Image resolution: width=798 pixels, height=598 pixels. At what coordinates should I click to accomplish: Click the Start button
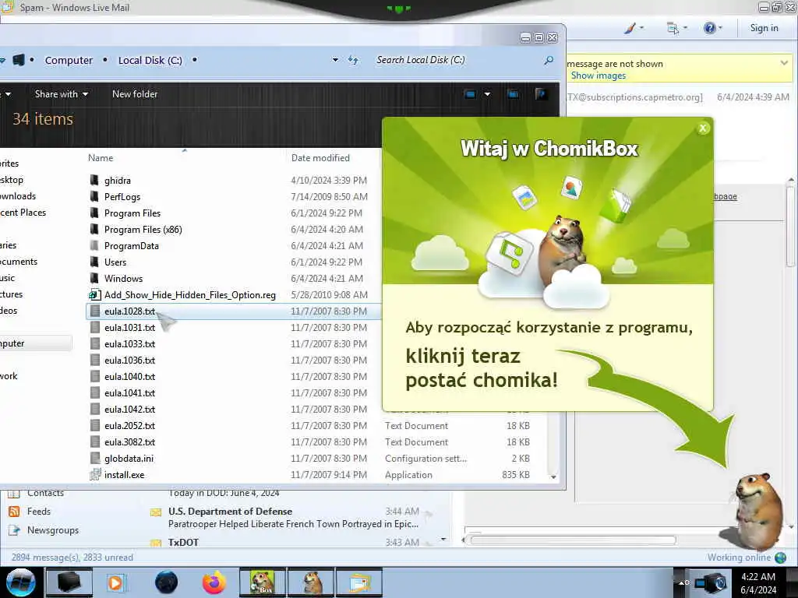click(20, 582)
